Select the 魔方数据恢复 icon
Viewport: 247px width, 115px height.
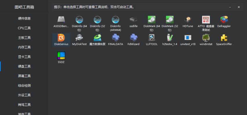pos(97,38)
